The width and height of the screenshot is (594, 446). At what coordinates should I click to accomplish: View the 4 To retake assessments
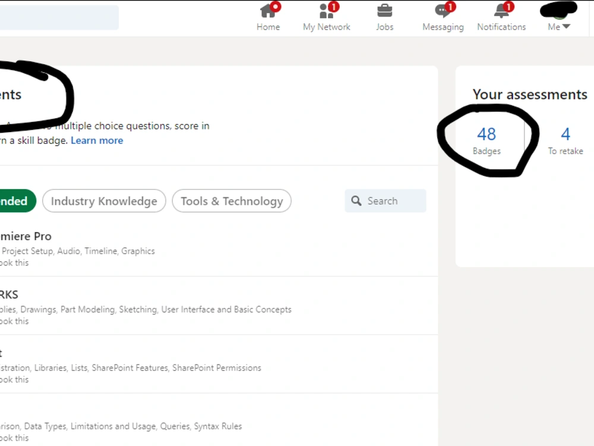[x=565, y=141]
